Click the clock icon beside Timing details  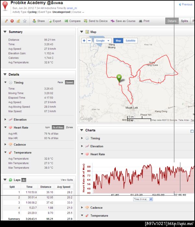point(10,82)
